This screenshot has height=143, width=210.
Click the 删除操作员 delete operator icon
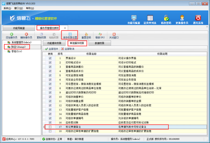(27, 34)
